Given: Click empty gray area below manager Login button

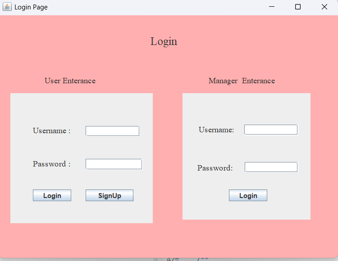Looking at the screenshot, I should 248,210.
